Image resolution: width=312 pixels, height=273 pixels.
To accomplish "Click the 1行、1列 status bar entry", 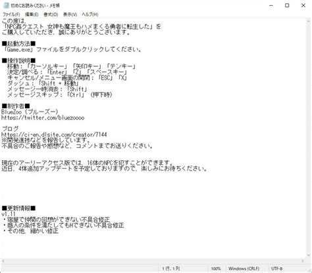I will (171, 268).
